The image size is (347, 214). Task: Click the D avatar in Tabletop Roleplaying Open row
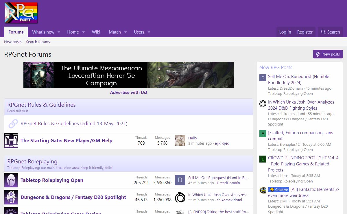coord(180,180)
